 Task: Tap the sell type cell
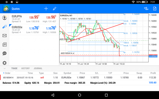42,77
